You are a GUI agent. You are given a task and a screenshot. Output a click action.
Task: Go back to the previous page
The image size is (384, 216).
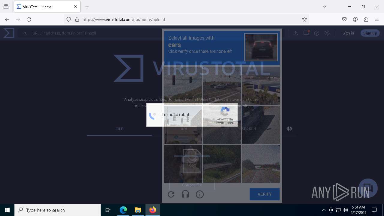pos(7,19)
